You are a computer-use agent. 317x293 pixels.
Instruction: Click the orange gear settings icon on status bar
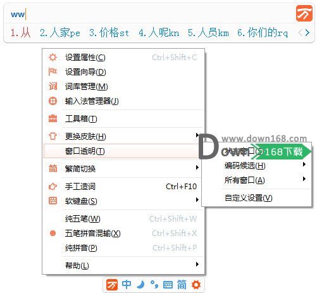(x=196, y=285)
